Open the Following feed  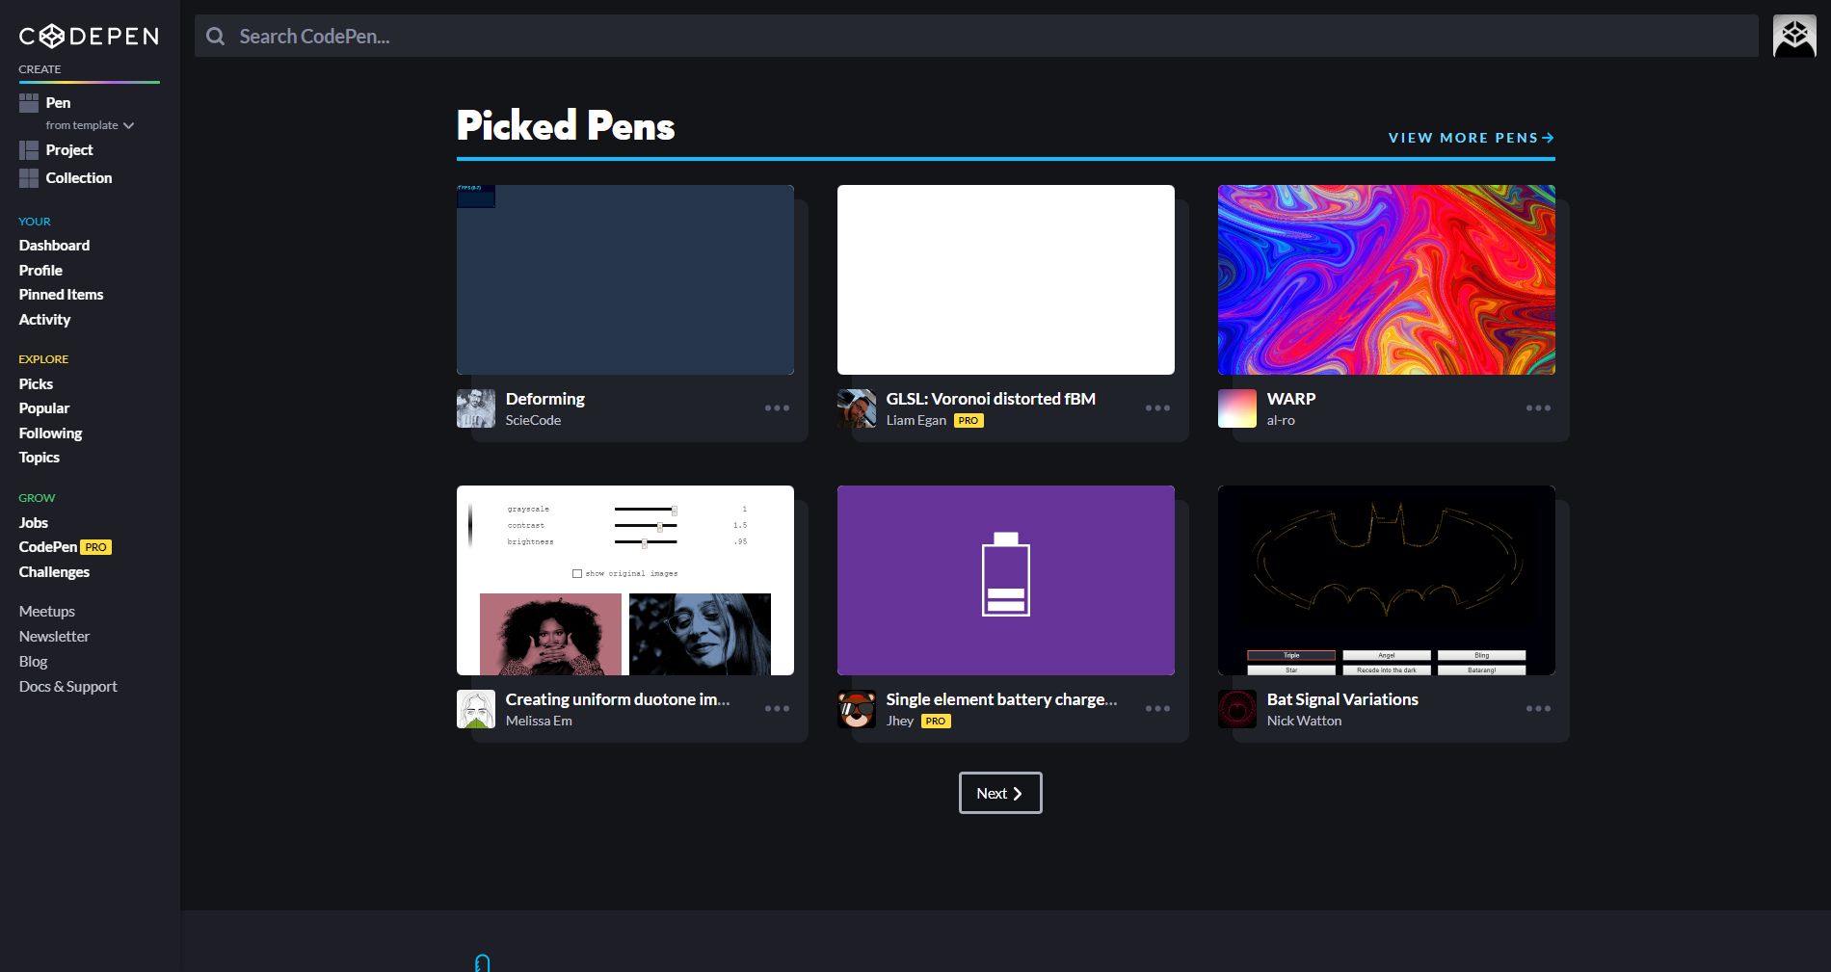[50, 433]
